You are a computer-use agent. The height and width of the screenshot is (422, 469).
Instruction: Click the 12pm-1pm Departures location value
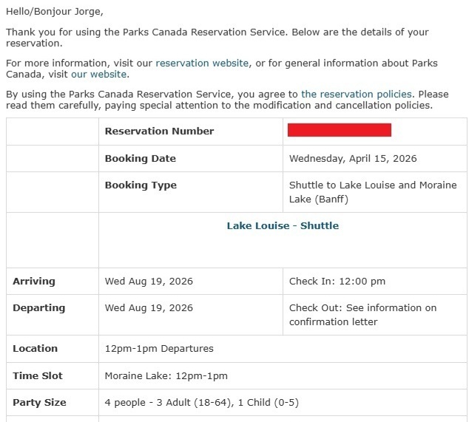pyautogui.click(x=159, y=349)
